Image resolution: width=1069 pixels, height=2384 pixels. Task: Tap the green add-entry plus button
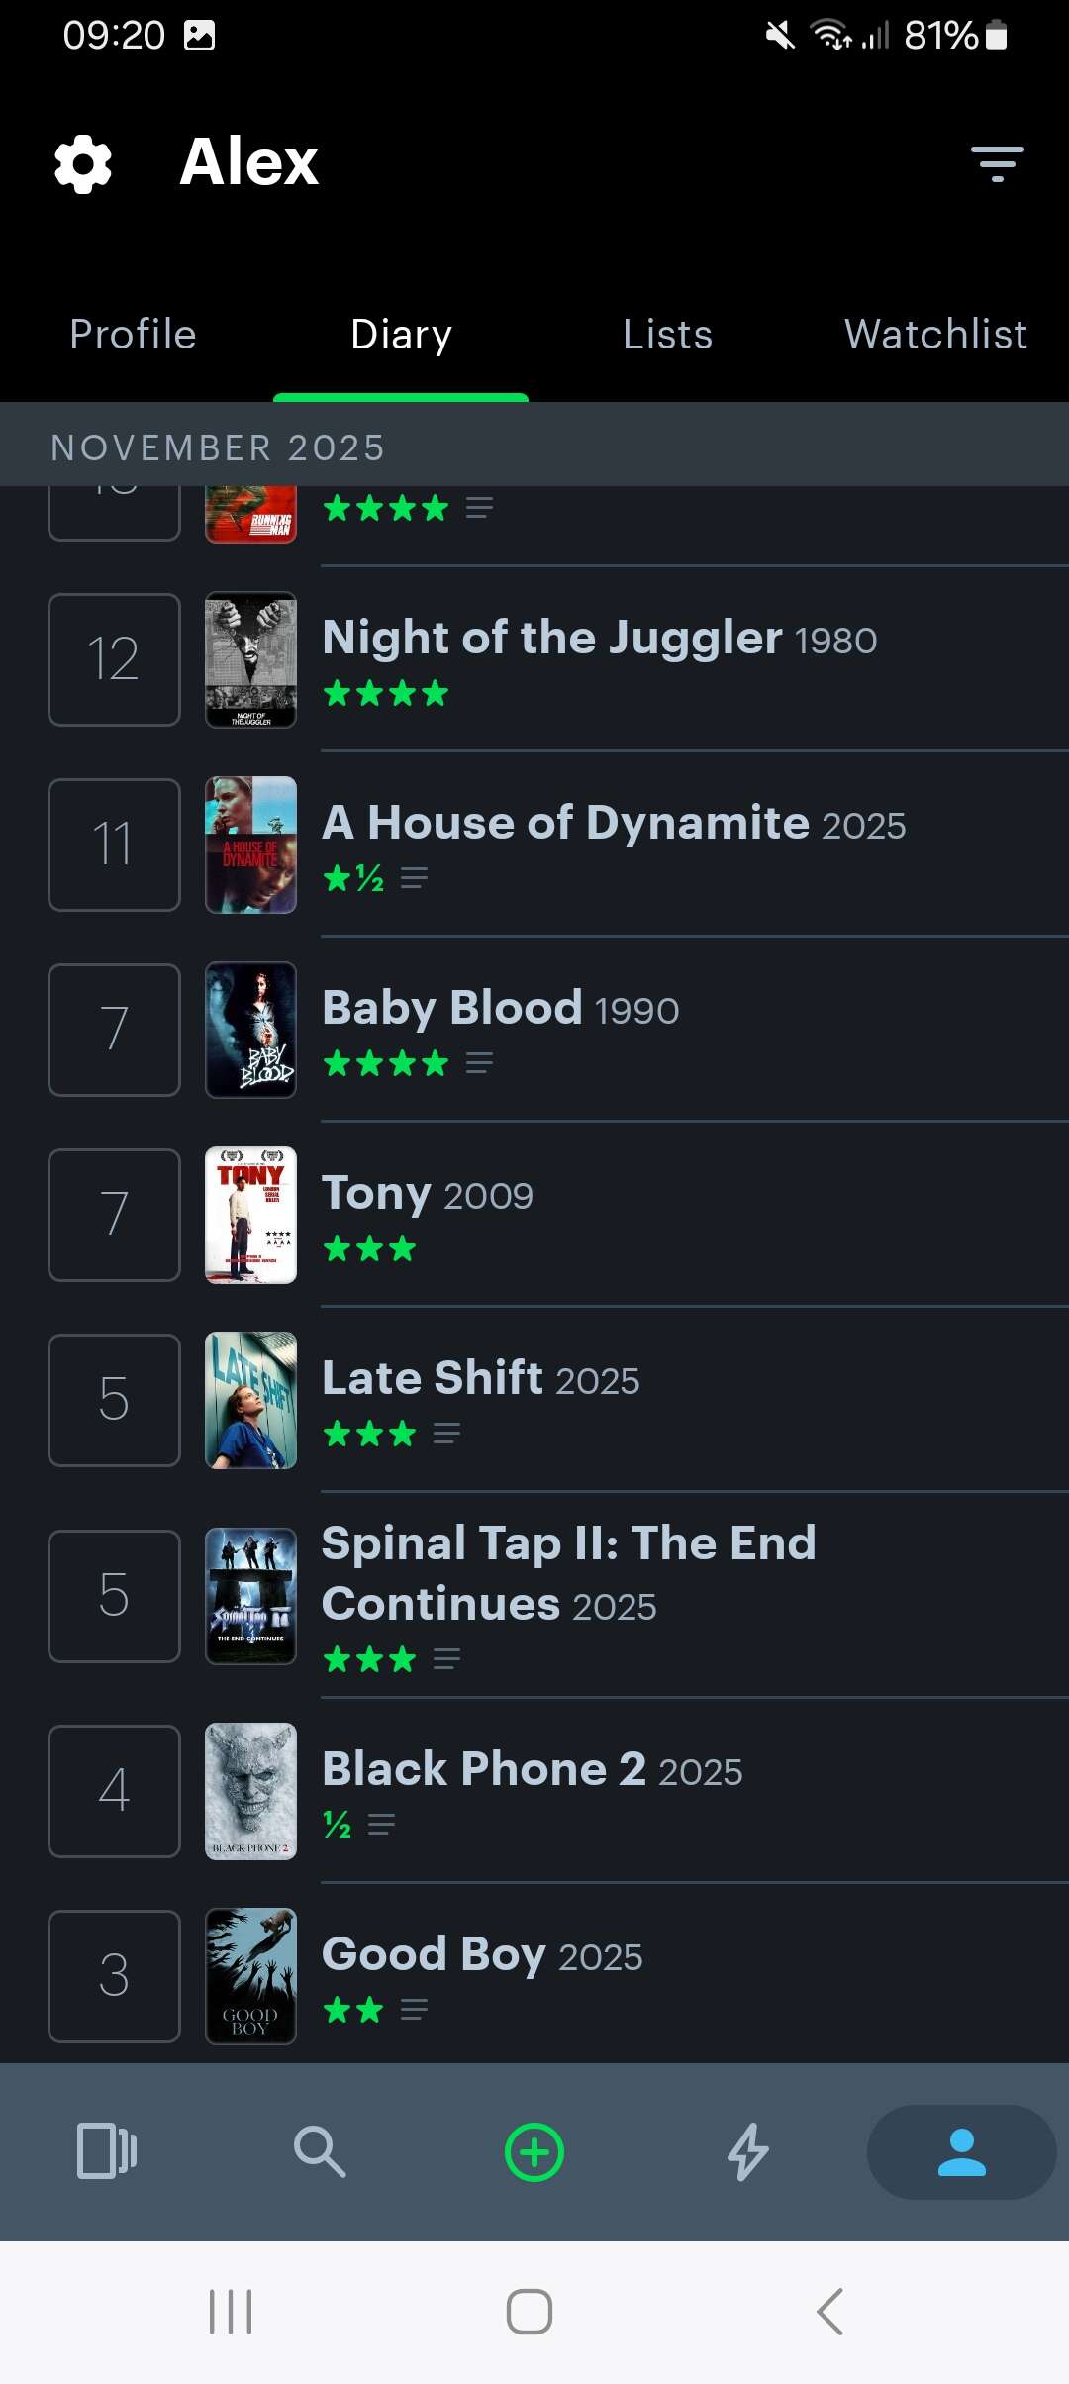534,2152
